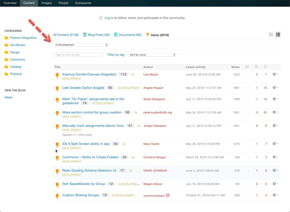Screen dimensions: 290x212
Task: Sort by Latest activity column header
Action: 196,67
